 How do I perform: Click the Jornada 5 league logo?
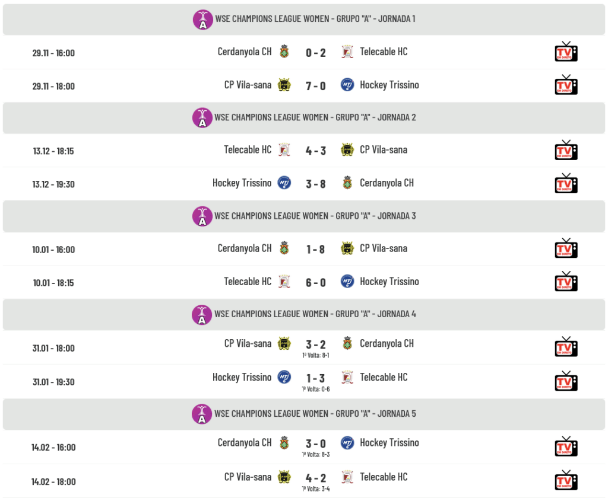pyautogui.click(x=202, y=414)
